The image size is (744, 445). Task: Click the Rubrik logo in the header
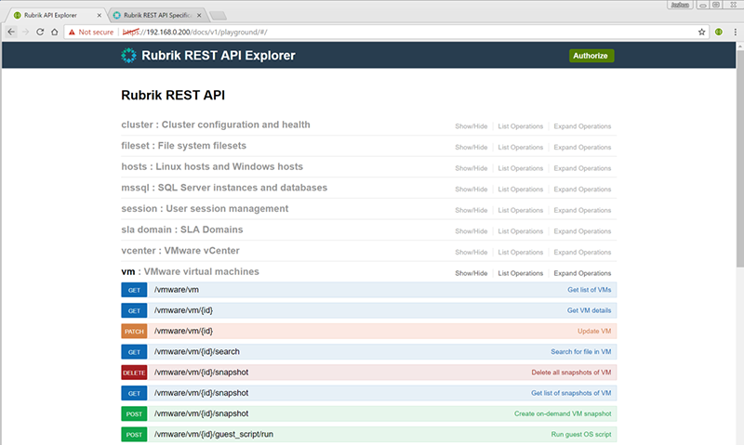[x=128, y=56]
